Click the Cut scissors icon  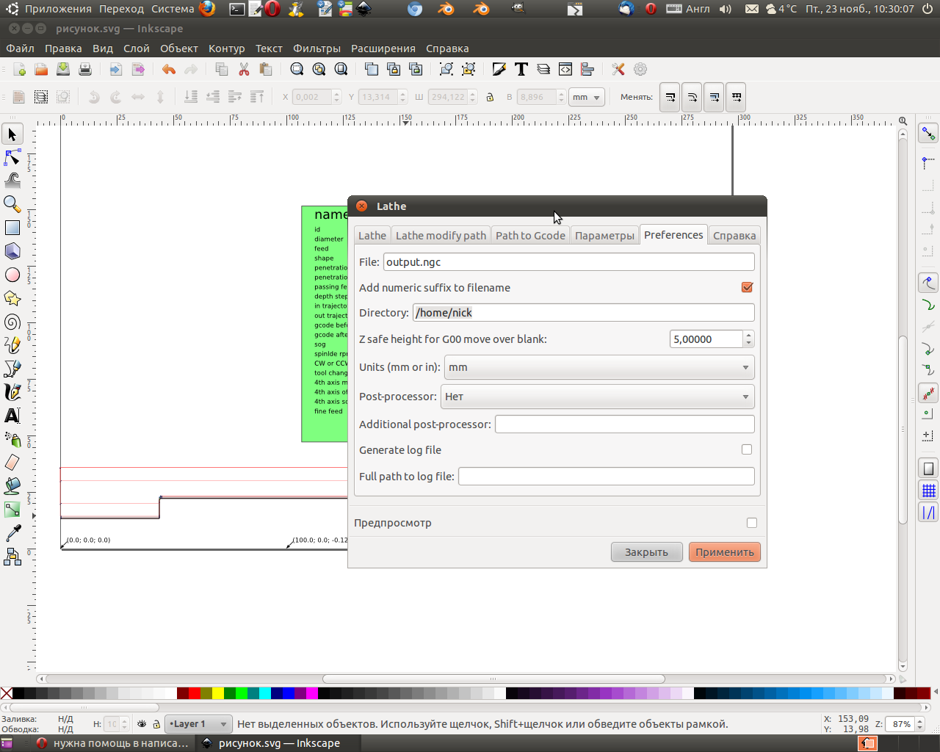pyautogui.click(x=244, y=69)
